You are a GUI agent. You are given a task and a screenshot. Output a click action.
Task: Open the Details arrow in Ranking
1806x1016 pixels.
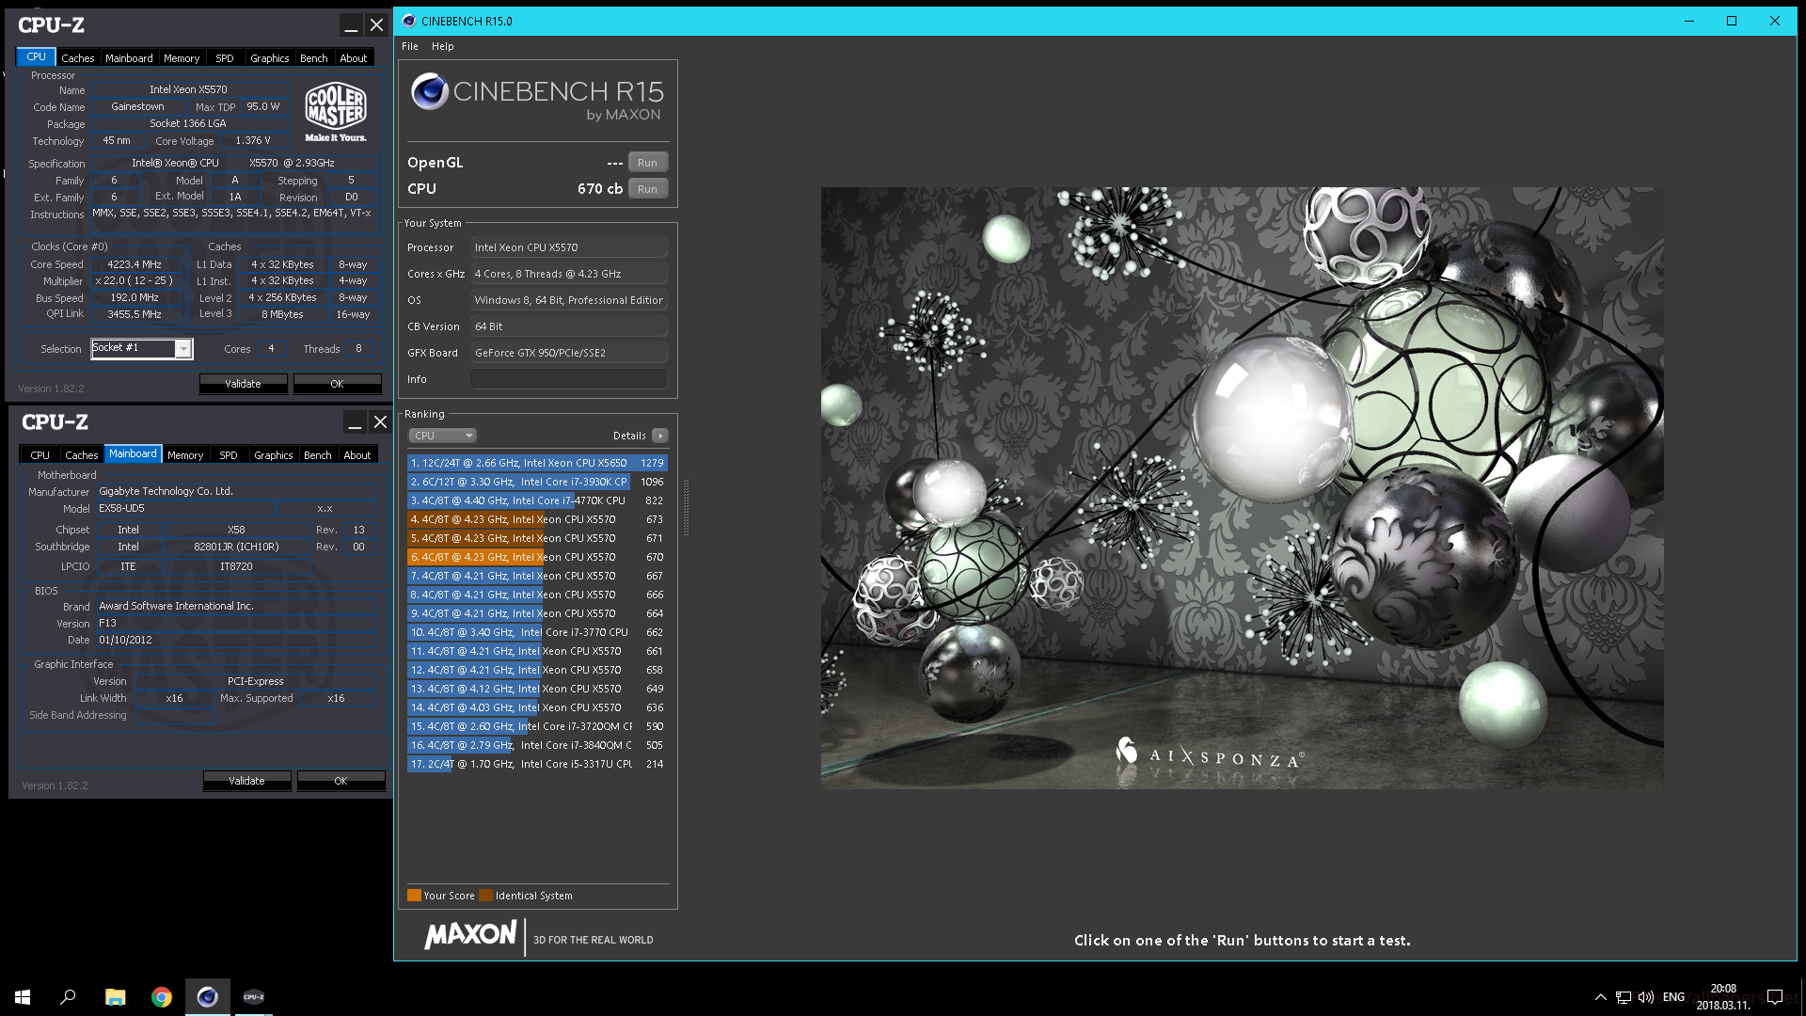coord(660,436)
